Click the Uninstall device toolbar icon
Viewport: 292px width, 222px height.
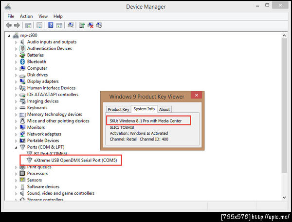tap(91, 25)
